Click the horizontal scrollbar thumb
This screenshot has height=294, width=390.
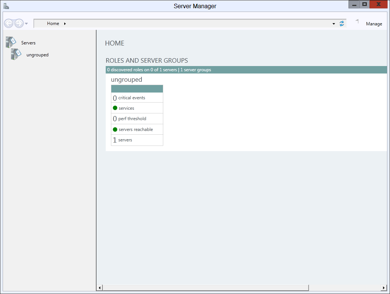pyautogui.click(x=206, y=288)
